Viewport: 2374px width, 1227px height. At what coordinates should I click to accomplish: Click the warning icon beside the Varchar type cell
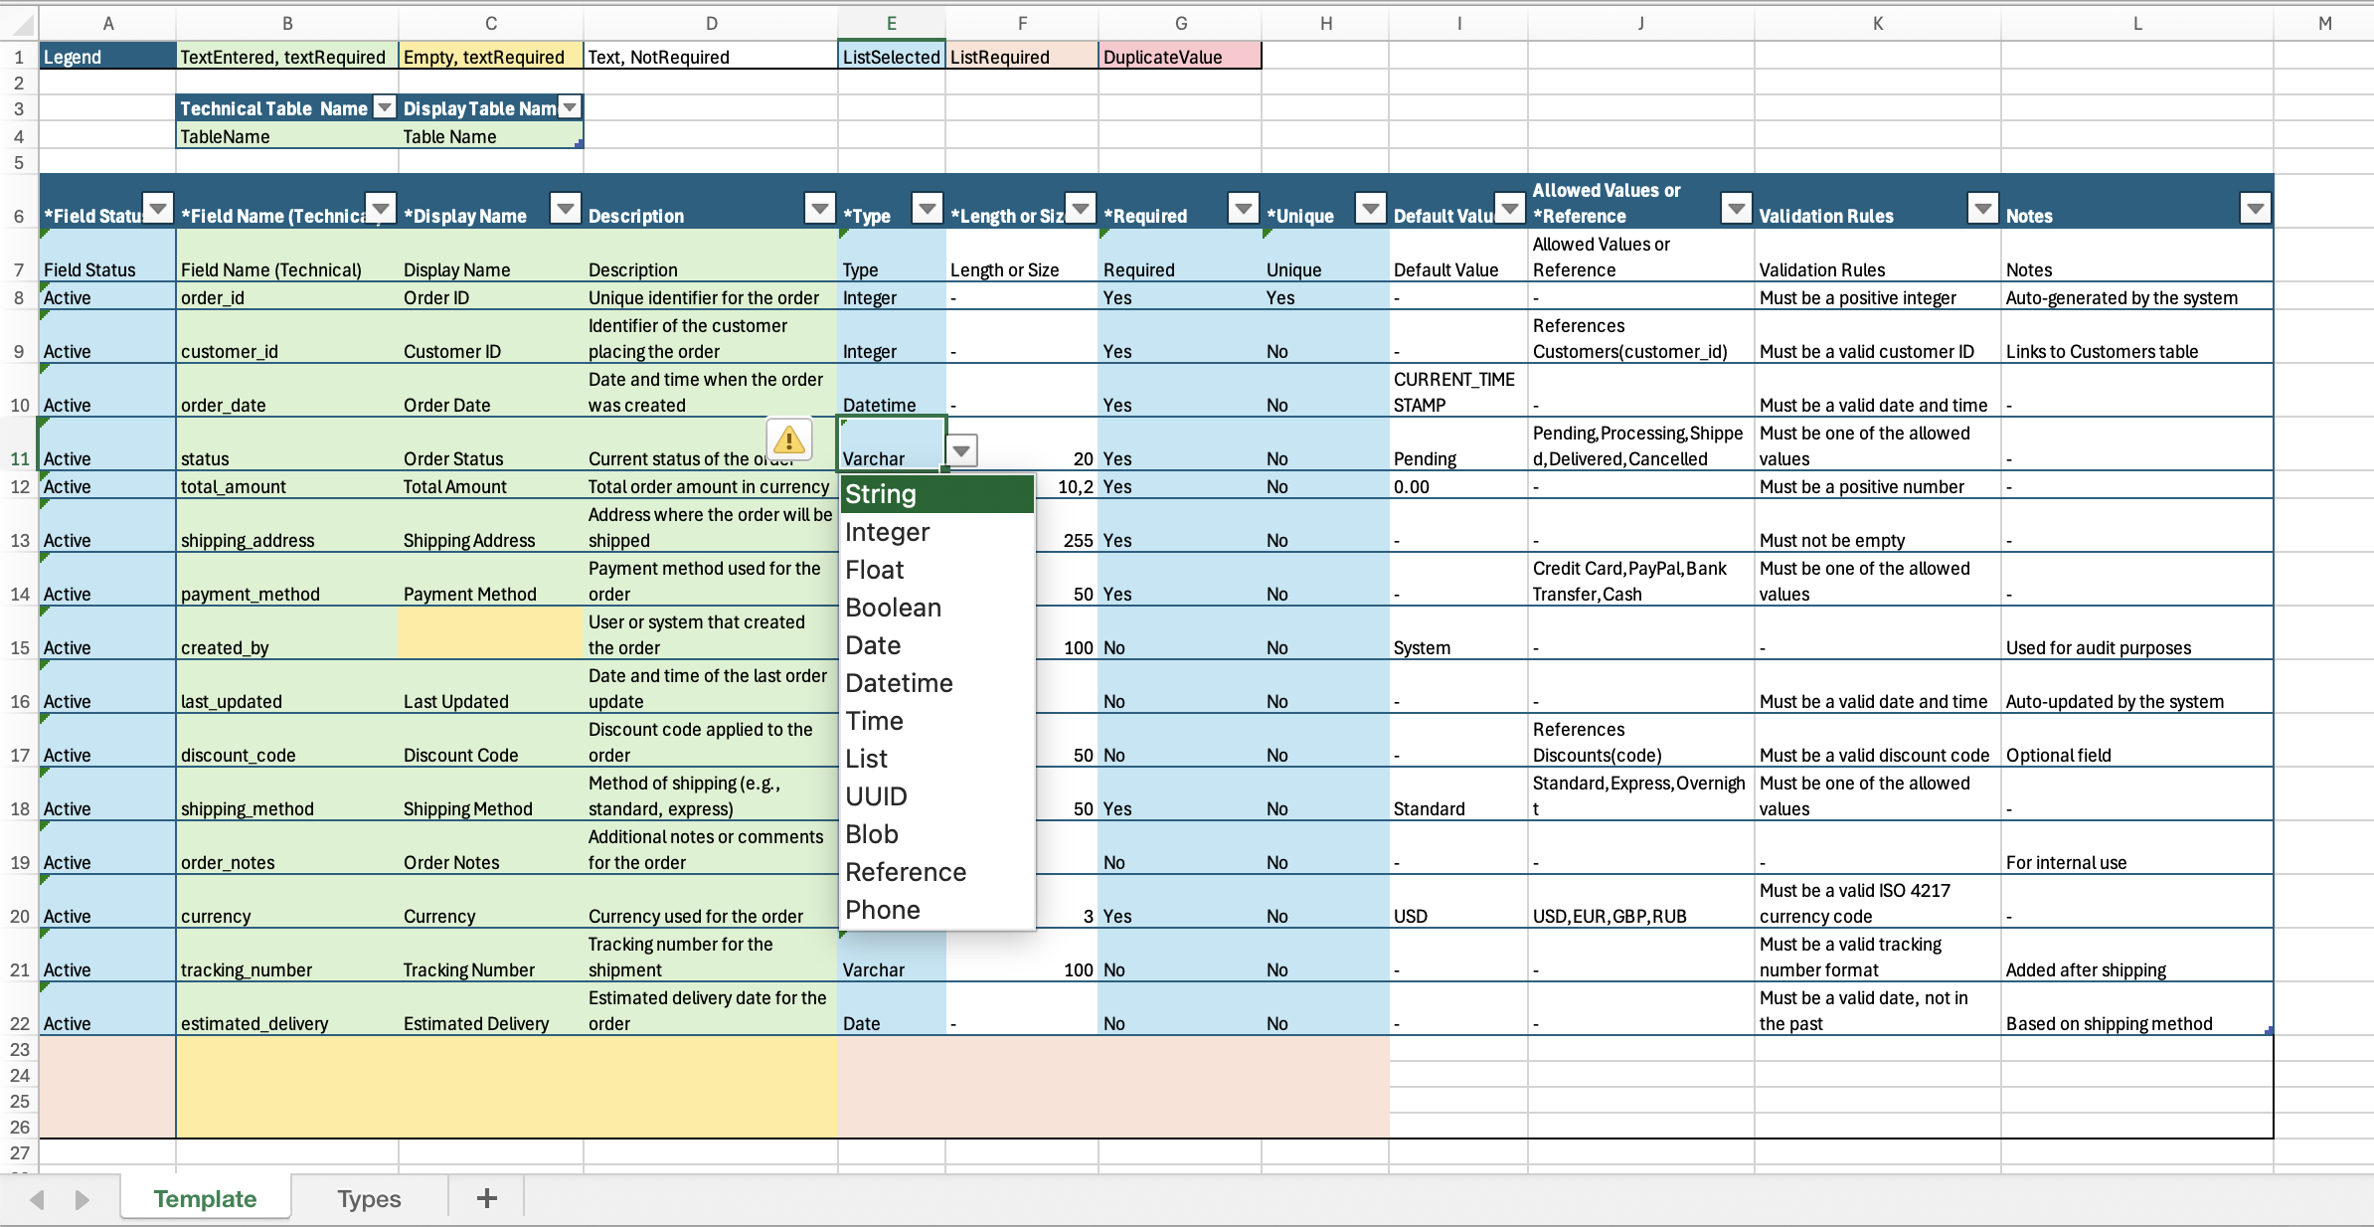pyautogui.click(x=788, y=439)
